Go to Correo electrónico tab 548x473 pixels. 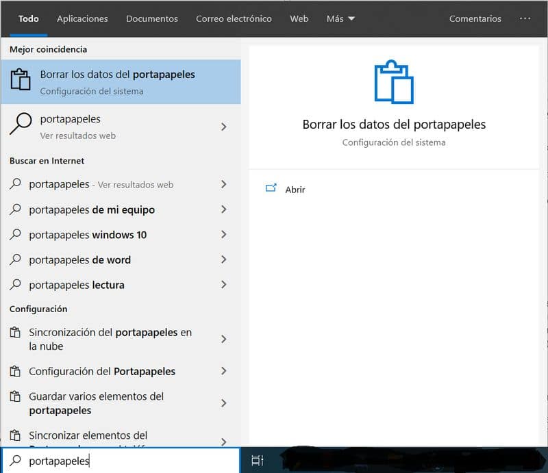tap(234, 19)
